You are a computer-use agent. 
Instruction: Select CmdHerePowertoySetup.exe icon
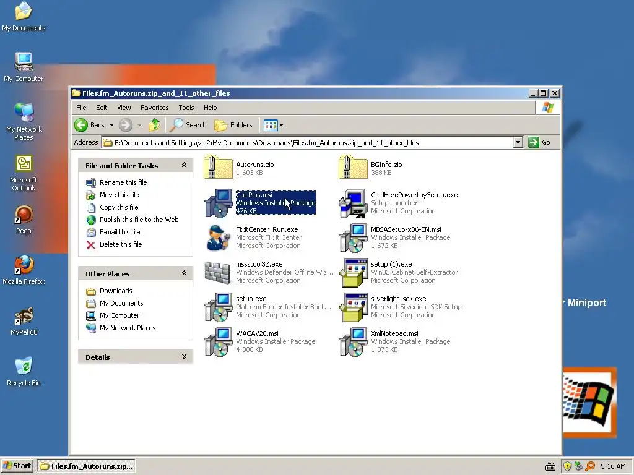tap(353, 203)
